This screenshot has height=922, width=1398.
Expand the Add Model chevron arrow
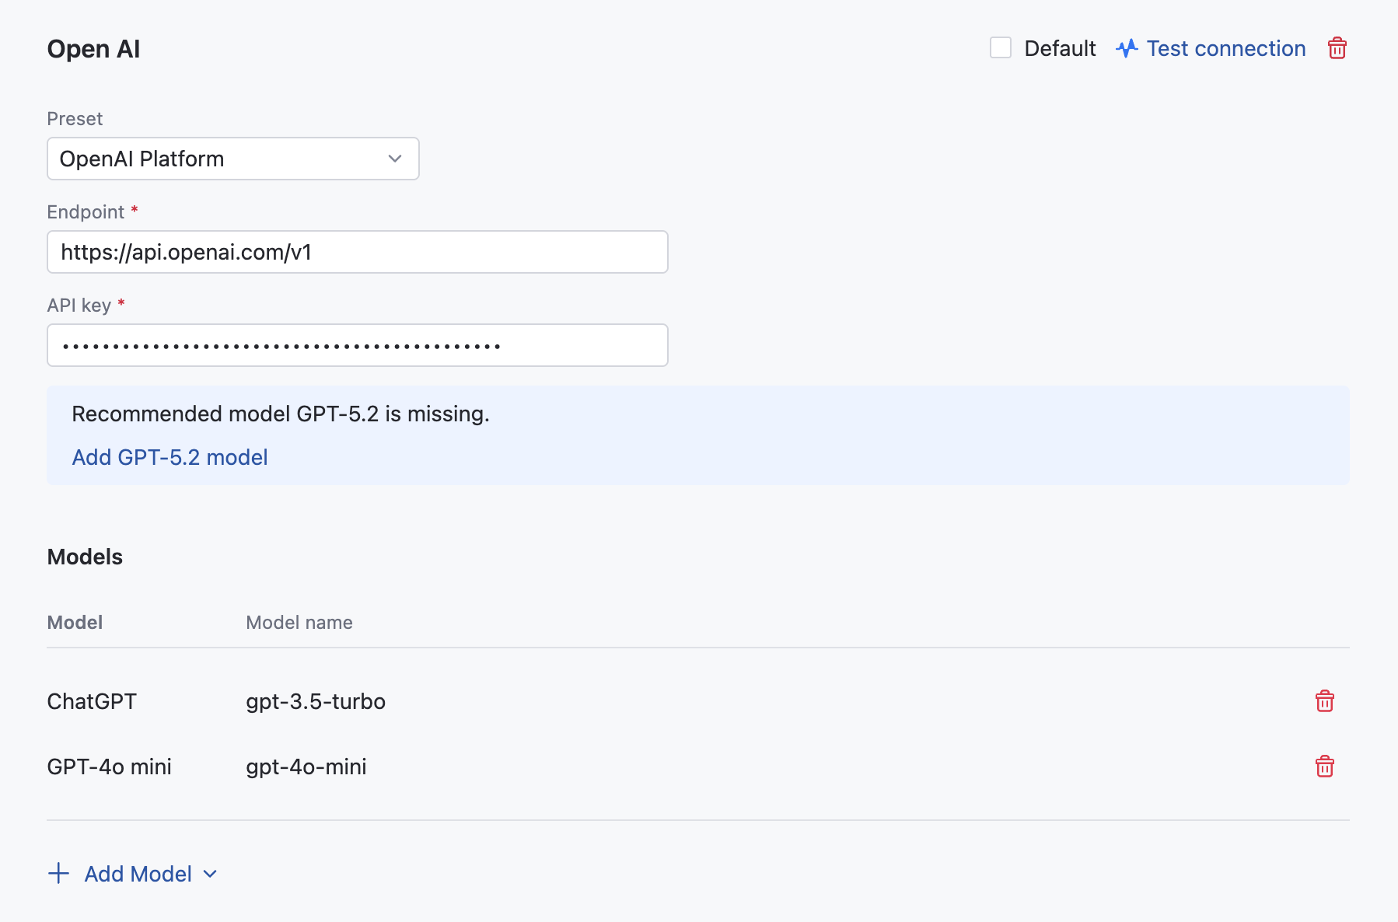[210, 874]
